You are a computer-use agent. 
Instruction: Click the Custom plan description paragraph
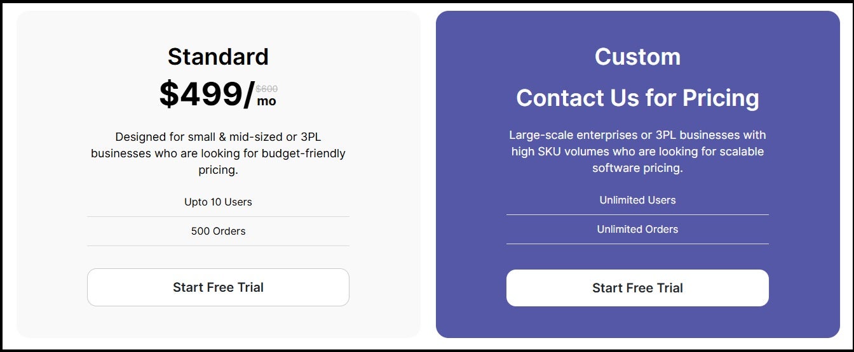[x=637, y=152]
